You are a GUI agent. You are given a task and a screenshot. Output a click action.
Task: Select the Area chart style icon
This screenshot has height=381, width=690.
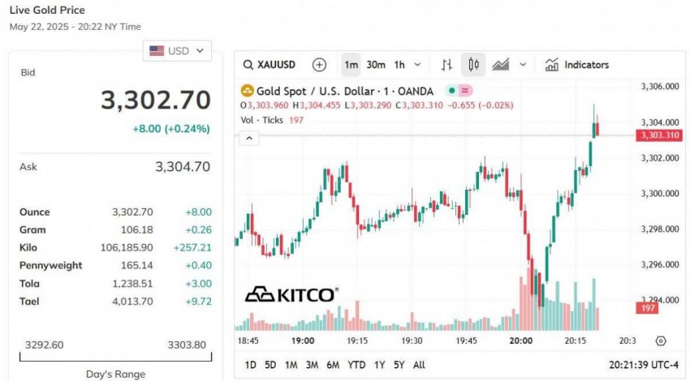501,65
